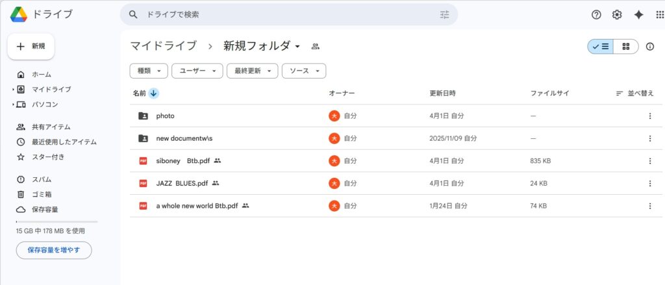665x285 pixels.
Task: Open ゴミ箱 in sidebar
Action: [41, 194]
